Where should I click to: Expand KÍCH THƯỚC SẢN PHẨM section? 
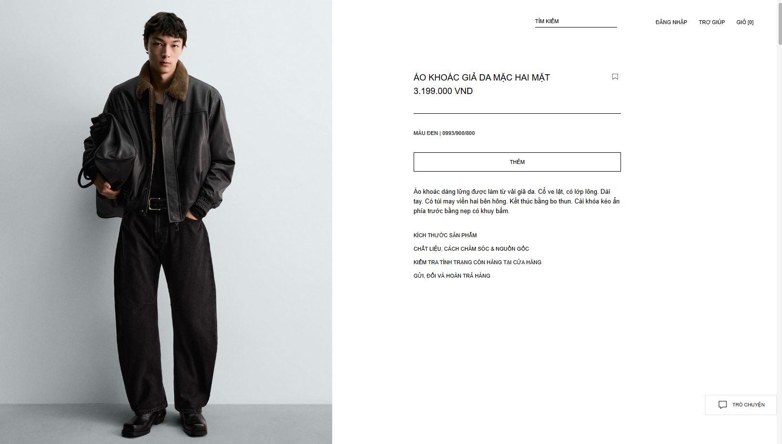click(445, 235)
